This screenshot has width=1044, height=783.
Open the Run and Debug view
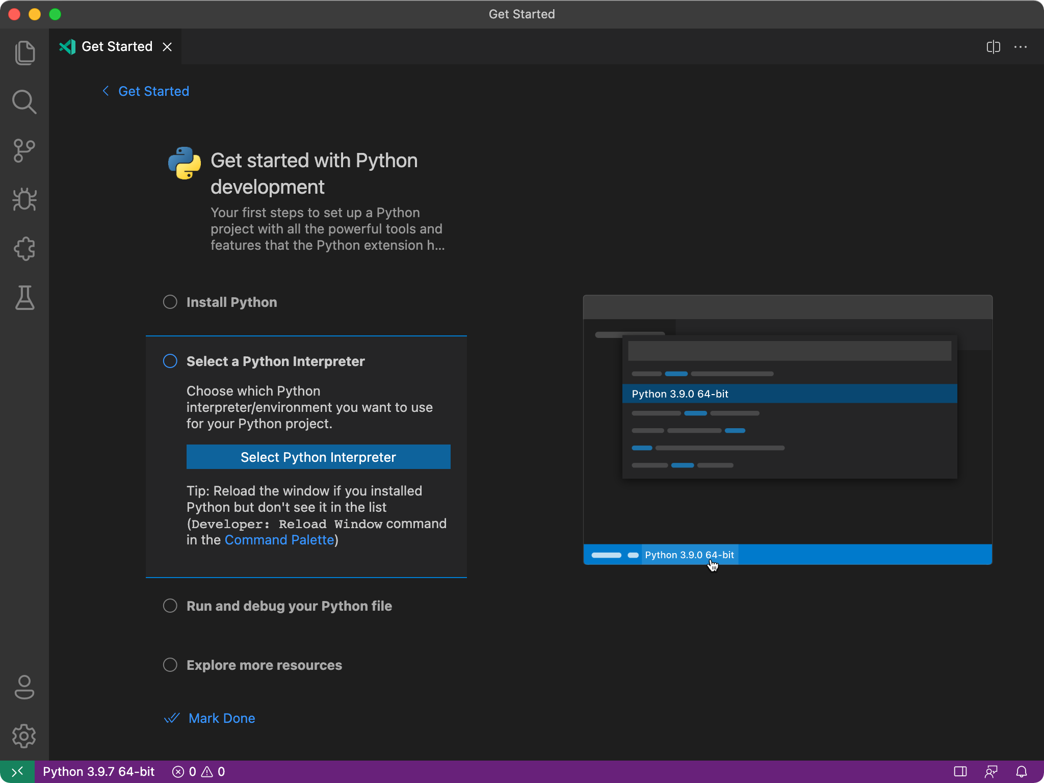[x=24, y=200]
